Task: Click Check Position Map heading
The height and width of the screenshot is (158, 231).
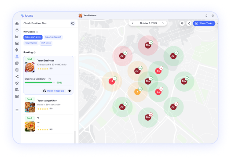Action: click(x=35, y=23)
